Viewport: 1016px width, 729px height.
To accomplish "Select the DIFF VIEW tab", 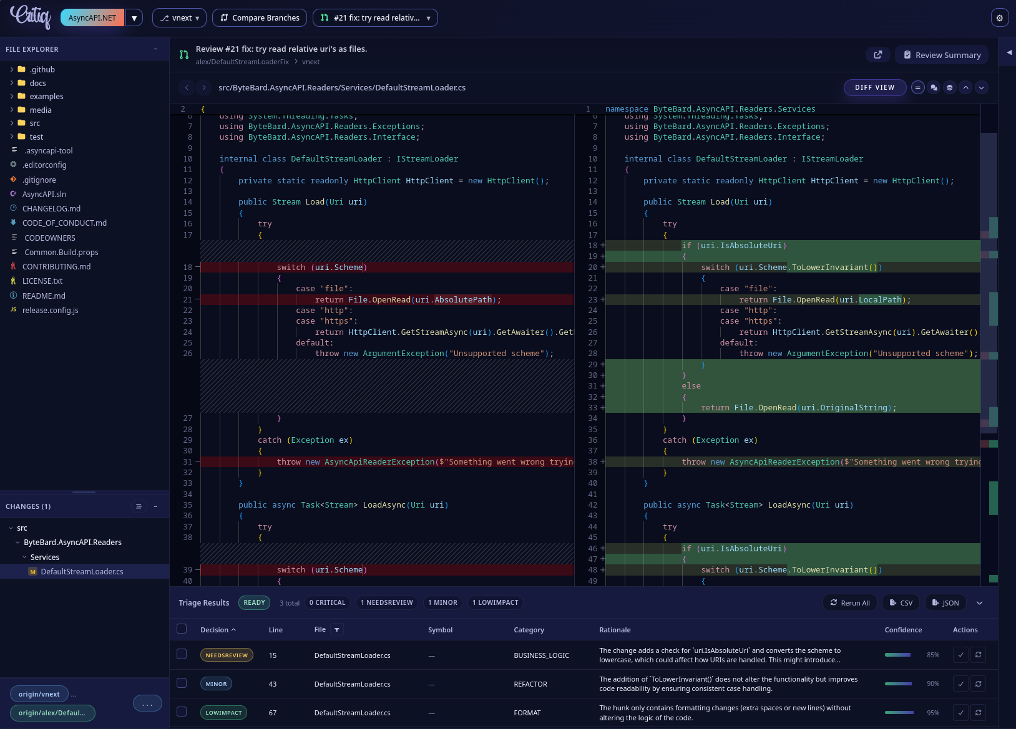I will click(875, 87).
